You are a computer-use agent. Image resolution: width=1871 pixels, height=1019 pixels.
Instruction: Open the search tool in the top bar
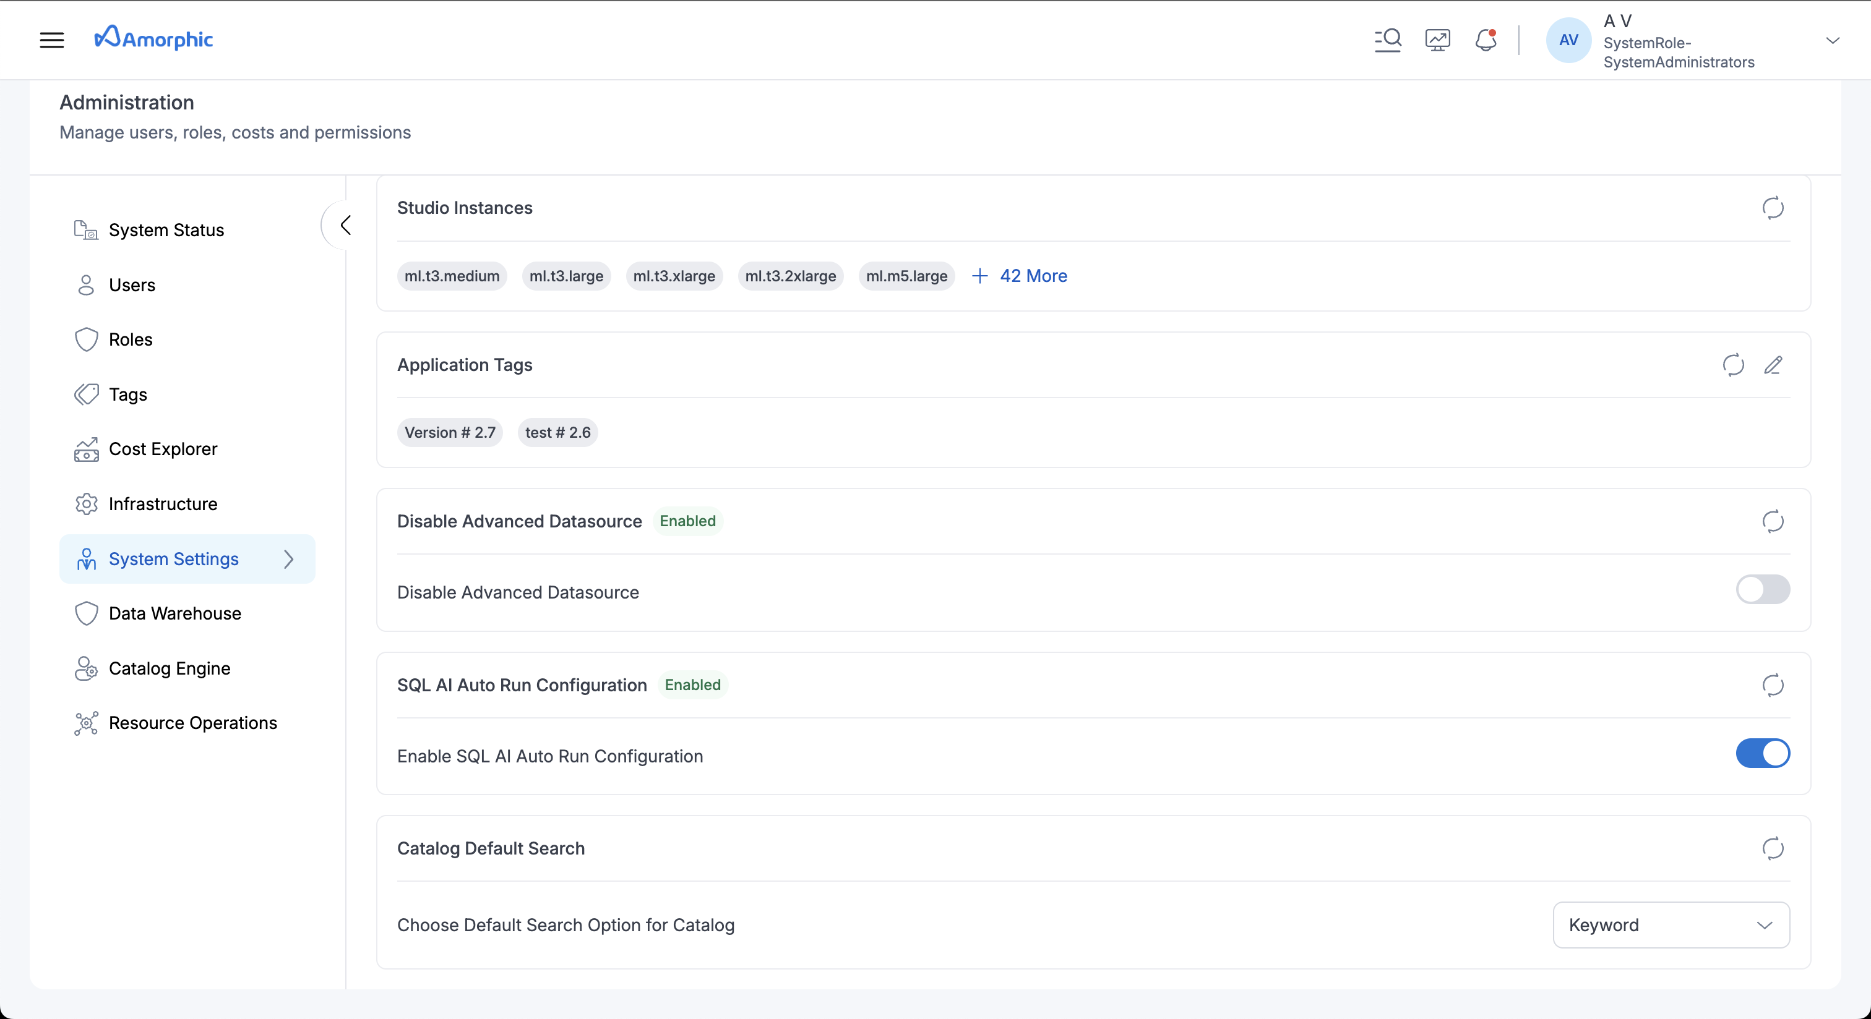[1388, 40]
